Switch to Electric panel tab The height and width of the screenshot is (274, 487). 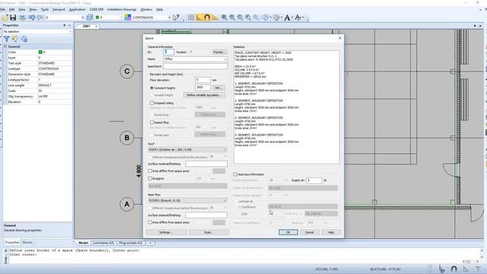point(27,242)
